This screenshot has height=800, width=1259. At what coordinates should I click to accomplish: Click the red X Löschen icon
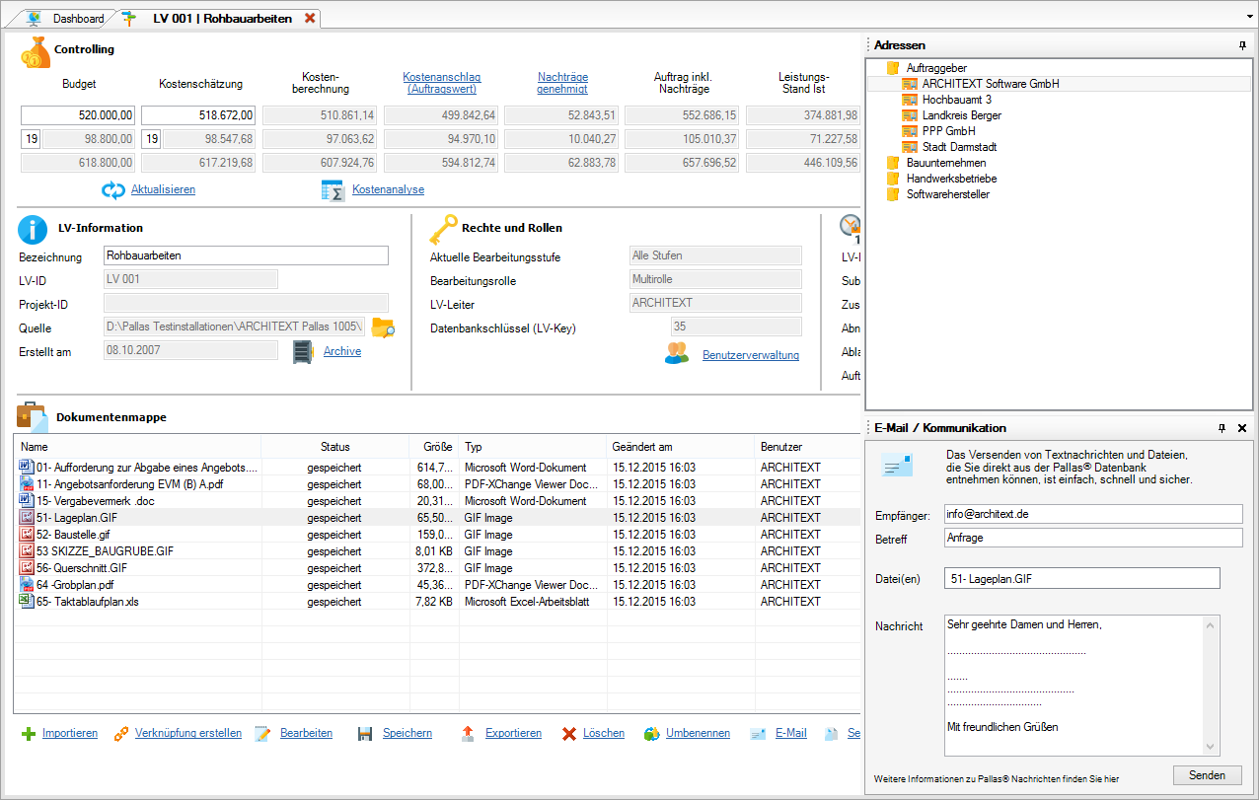click(x=569, y=734)
